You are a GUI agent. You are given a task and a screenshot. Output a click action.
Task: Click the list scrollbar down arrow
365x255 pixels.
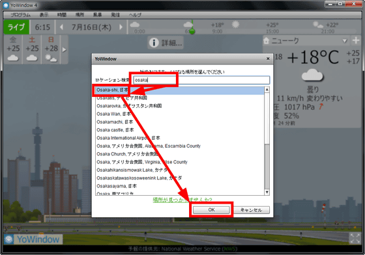click(x=267, y=192)
